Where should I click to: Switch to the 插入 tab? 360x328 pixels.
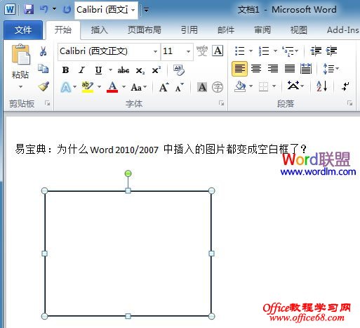click(x=99, y=30)
